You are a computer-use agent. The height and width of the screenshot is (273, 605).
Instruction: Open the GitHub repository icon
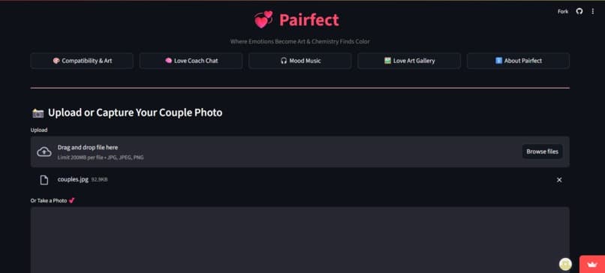[579, 11]
